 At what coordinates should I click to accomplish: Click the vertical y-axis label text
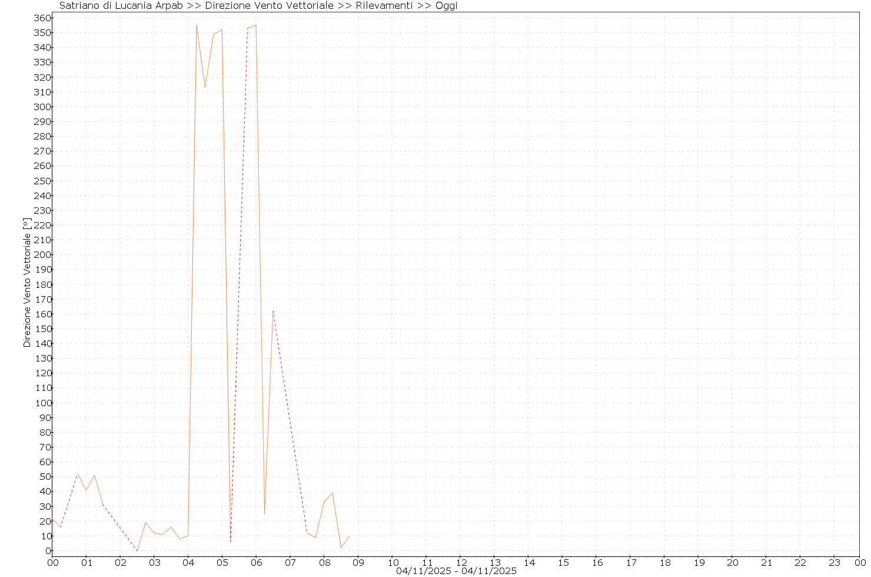tap(27, 283)
